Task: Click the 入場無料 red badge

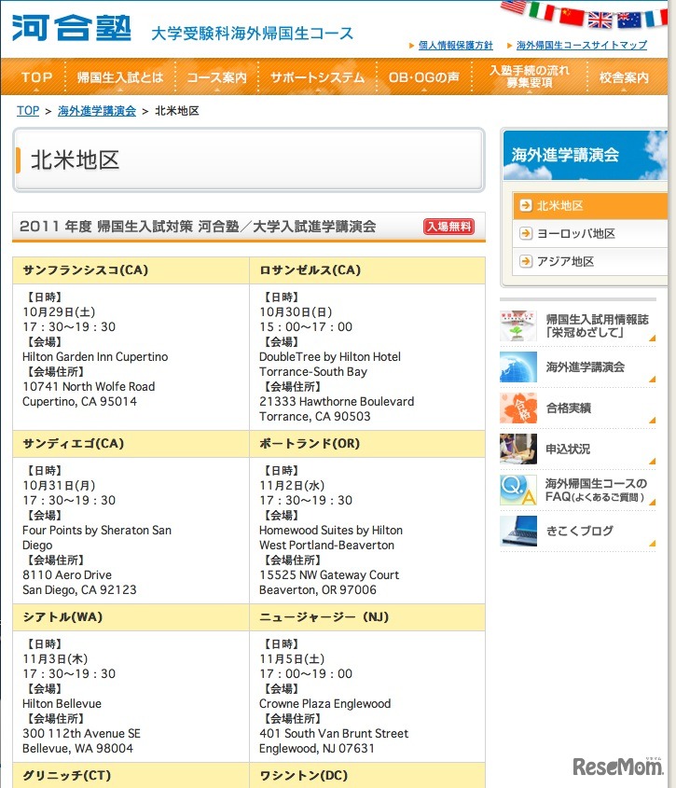Action: 448,227
